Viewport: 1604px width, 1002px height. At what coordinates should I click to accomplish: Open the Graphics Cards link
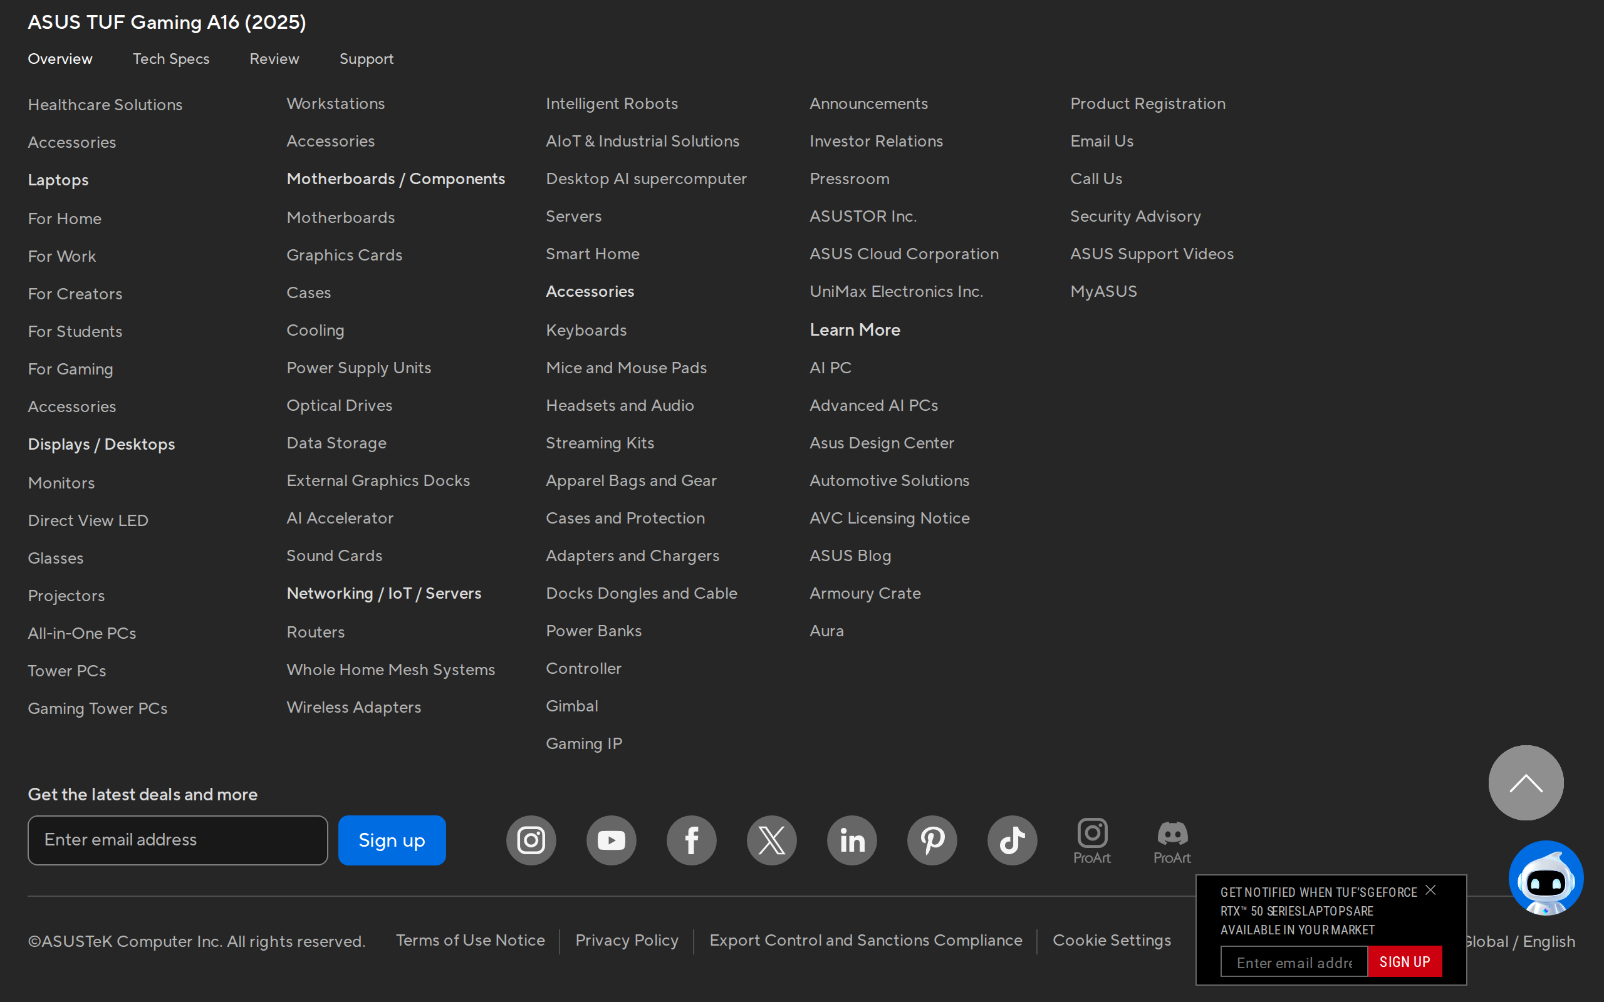click(x=344, y=255)
